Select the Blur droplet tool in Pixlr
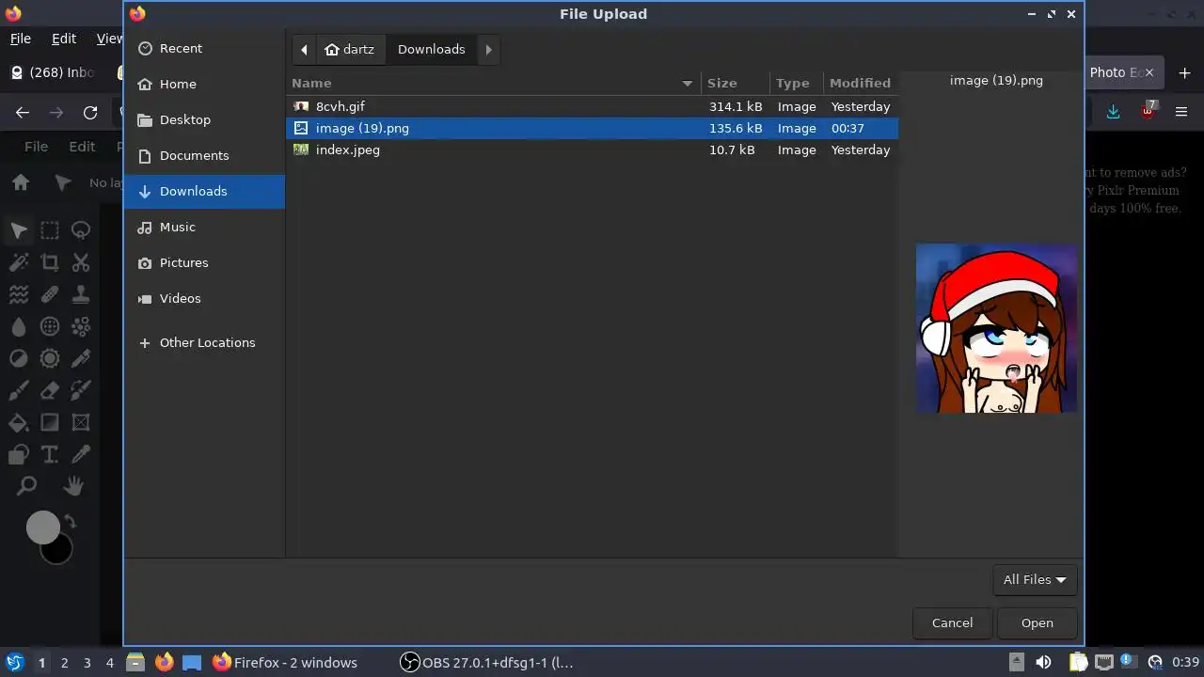 pyautogui.click(x=19, y=326)
